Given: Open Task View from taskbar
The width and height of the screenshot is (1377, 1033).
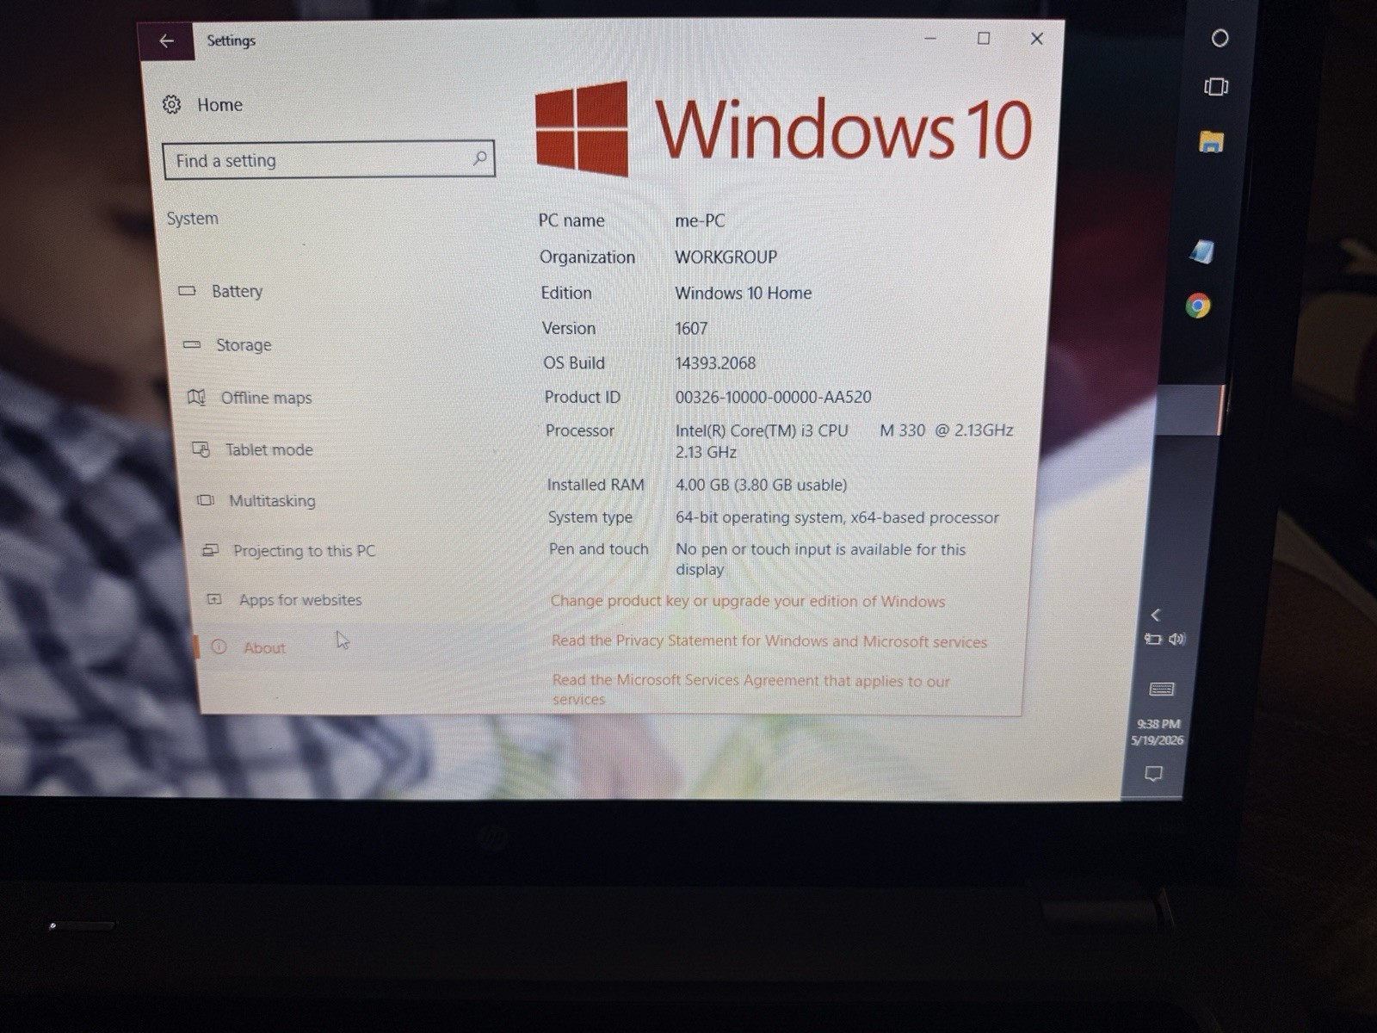Looking at the screenshot, I should coord(1216,86).
